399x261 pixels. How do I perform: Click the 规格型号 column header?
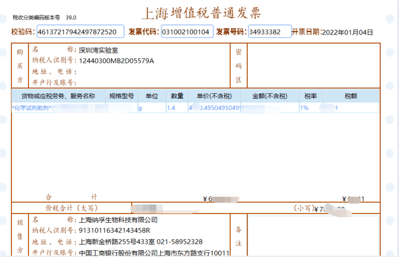(121, 96)
